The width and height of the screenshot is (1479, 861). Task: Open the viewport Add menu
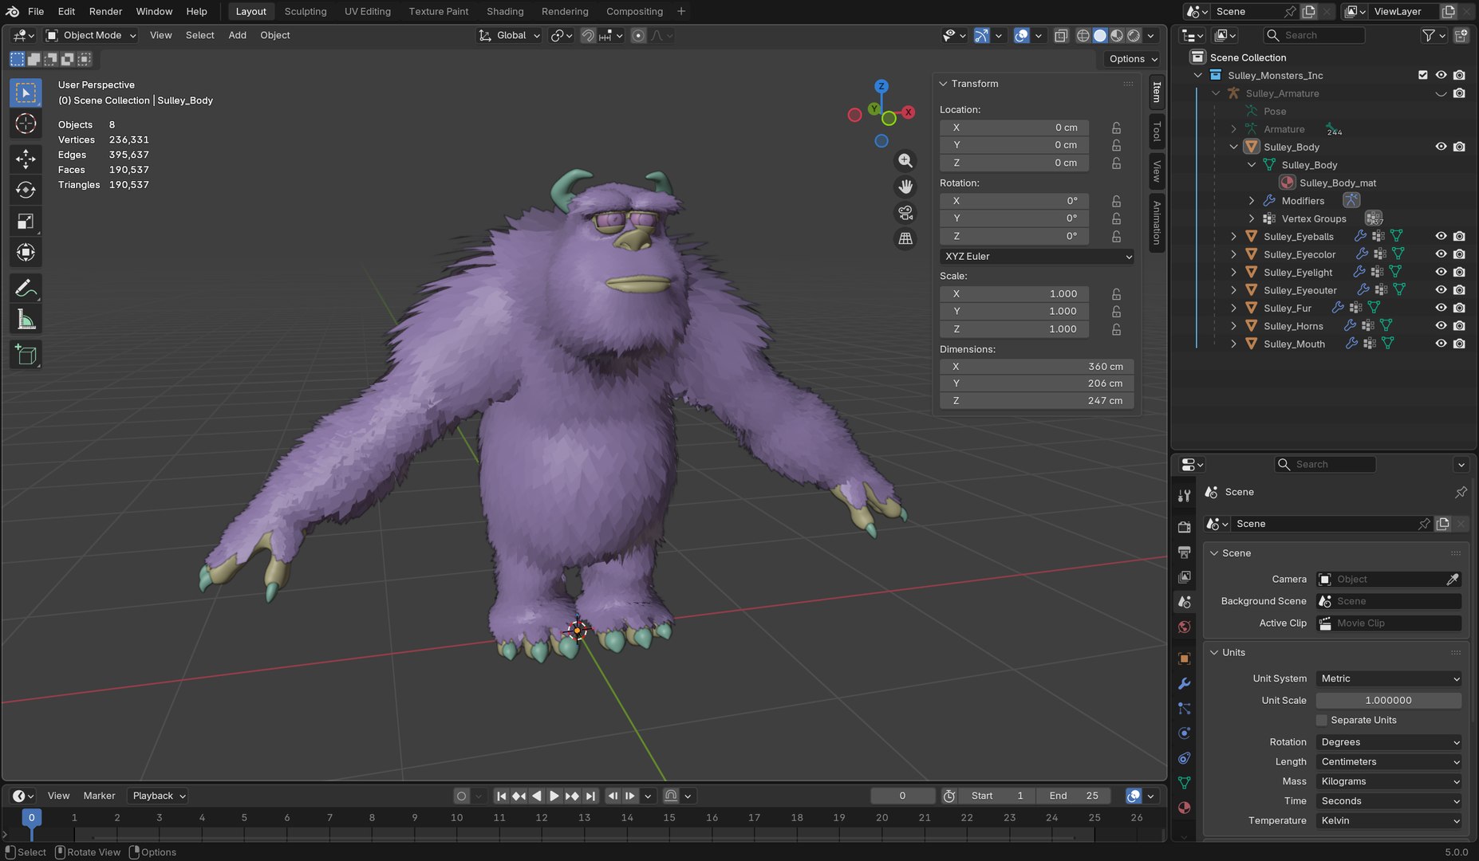[237, 35]
